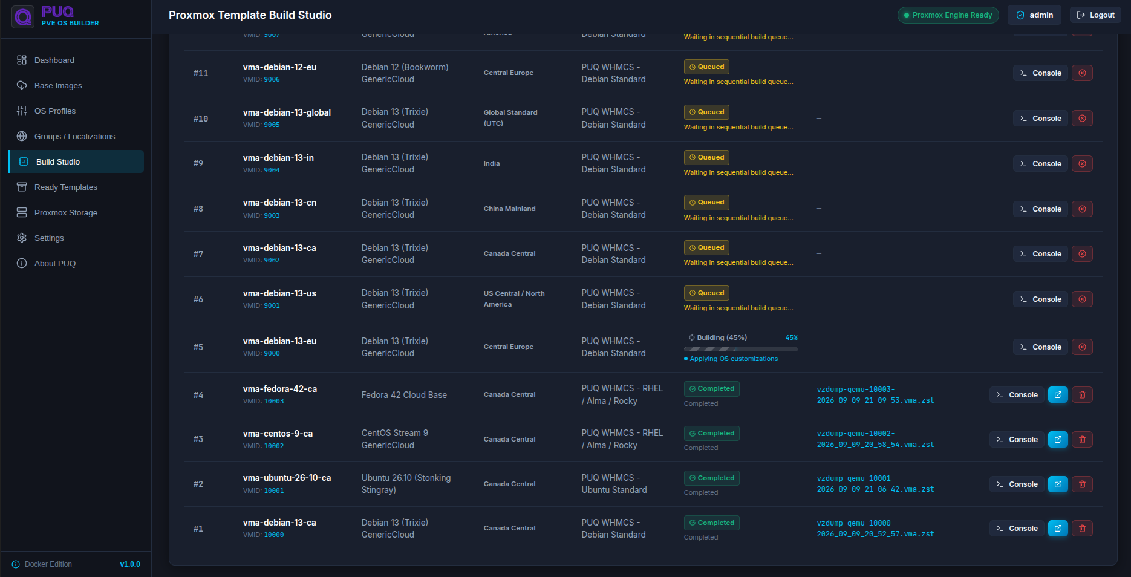Delete the vma-ubuntu-26-10-ca build
1131x577 pixels.
pos(1082,484)
